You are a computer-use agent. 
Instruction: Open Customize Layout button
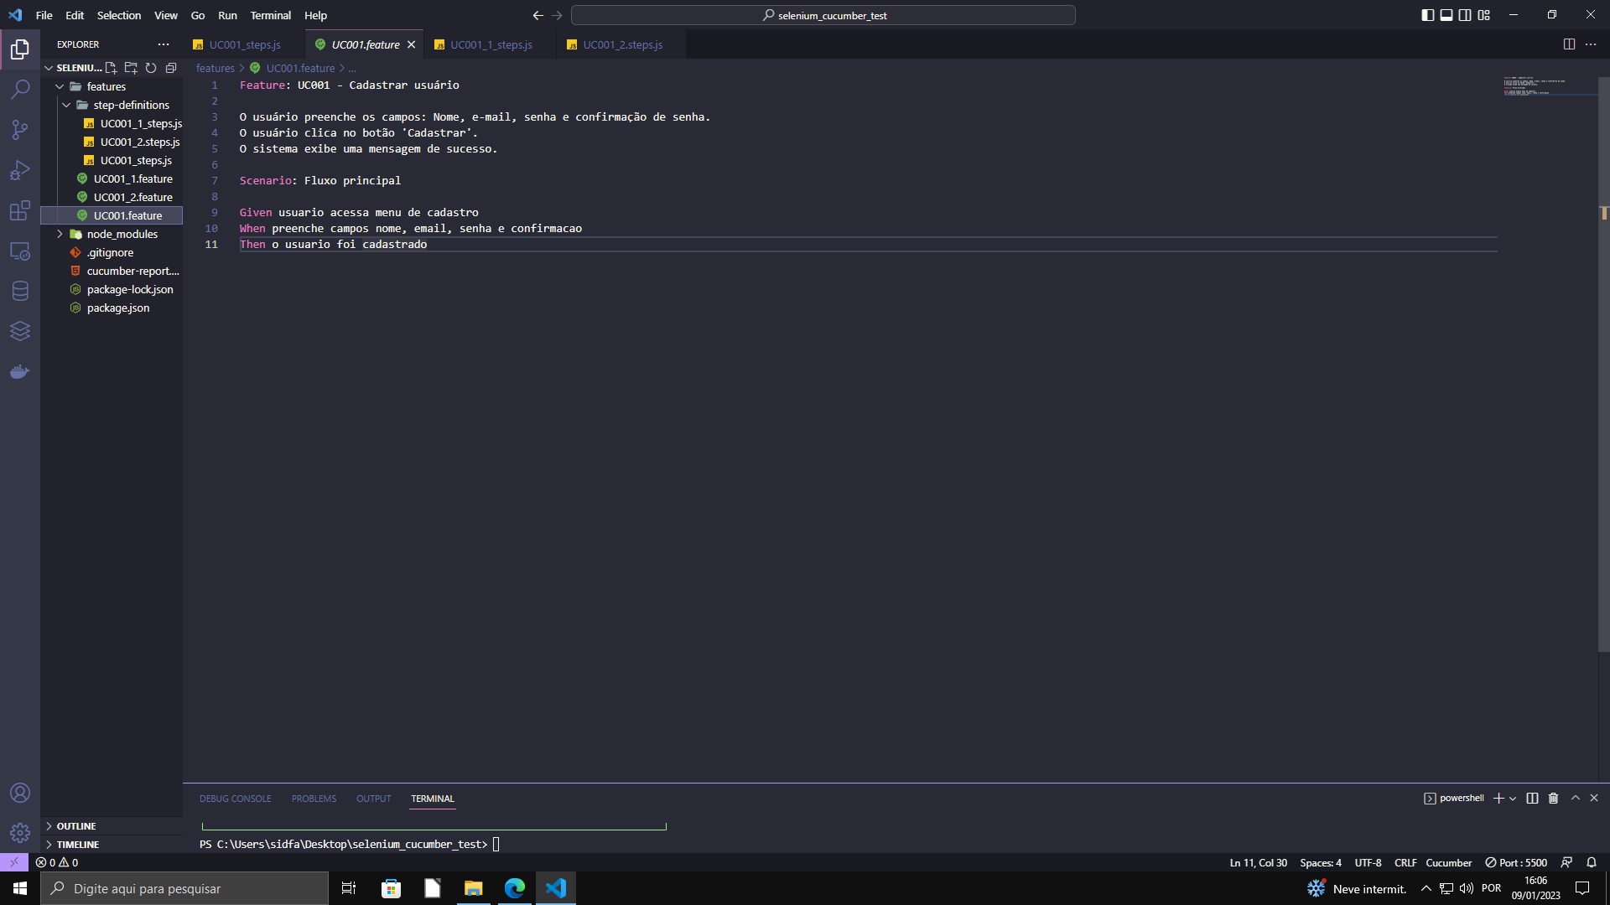pyautogui.click(x=1484, y=15)
